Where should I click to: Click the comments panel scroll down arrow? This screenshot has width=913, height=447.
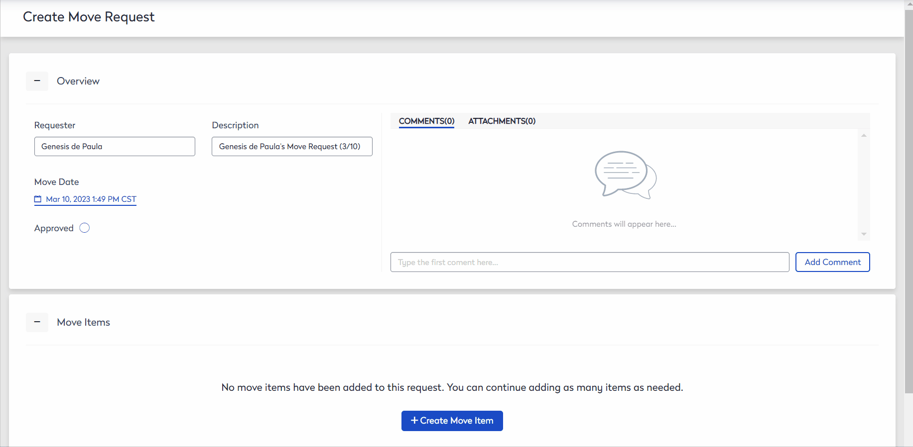pos(864,234)
